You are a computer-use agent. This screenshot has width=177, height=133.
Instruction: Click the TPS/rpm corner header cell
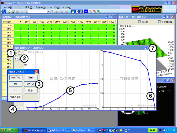pyautogui.click(x=8, y=22)
